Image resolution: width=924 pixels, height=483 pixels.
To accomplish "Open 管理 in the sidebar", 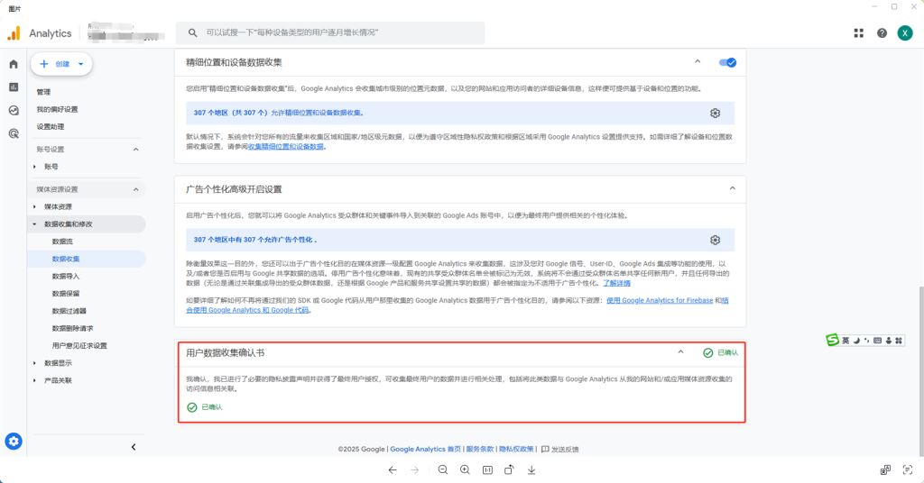I will click(43, 92).
